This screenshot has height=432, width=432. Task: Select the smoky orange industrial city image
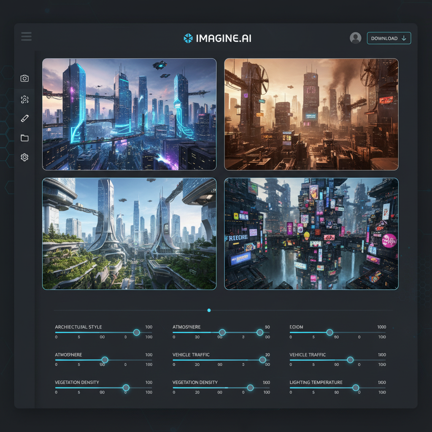311,114
